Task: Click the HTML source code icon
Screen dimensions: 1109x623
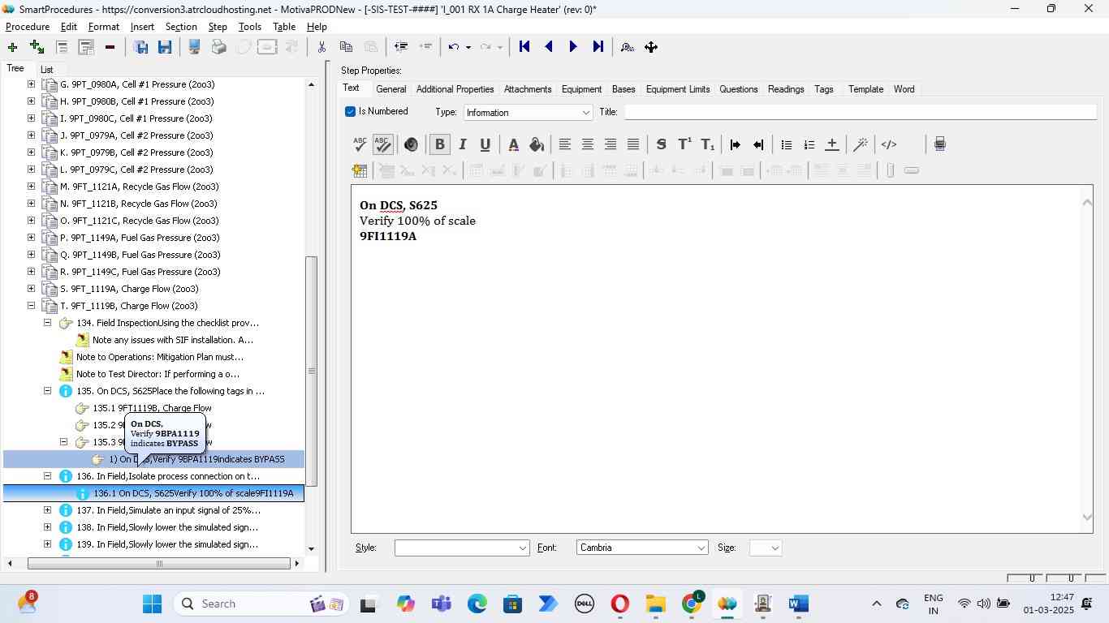Action: pyautogui.click(x=889, y=144)
